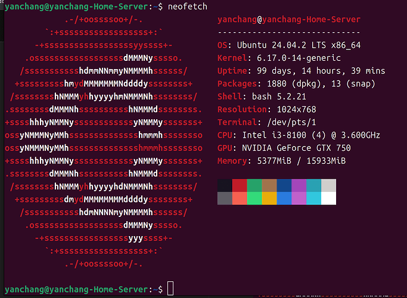Screen dimensions: 407x298
Task: Click the red 'Shell' label
Action: [229, 97]
